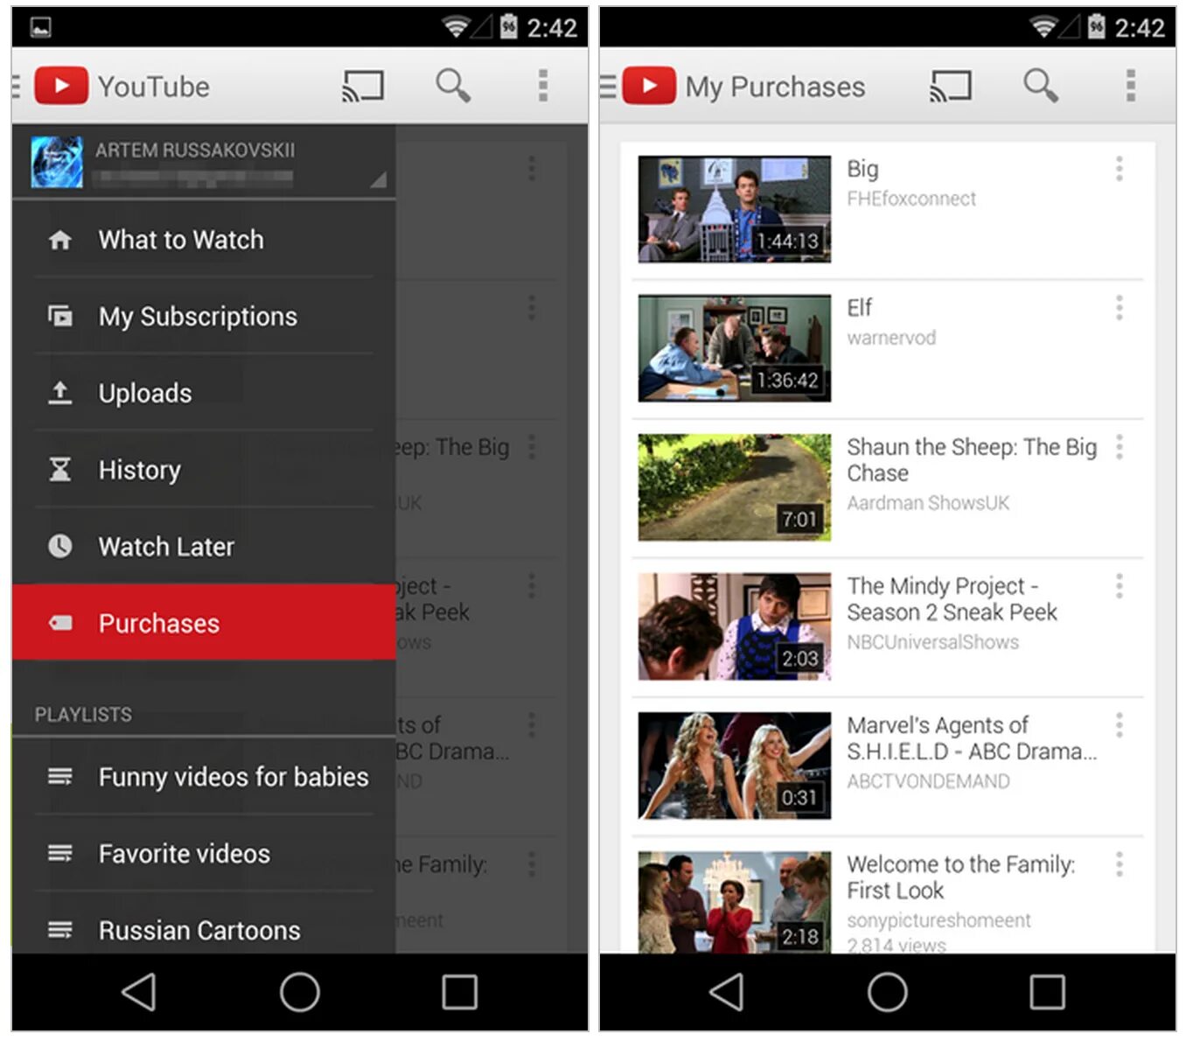Open options for Marvel's Agents of S.H.I.E.L.D
The image size is (1186, 1041).
pos(1119,725)
